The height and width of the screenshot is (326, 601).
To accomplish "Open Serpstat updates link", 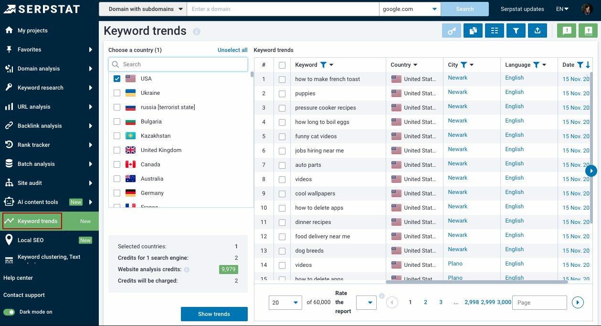I will point(522,9).
